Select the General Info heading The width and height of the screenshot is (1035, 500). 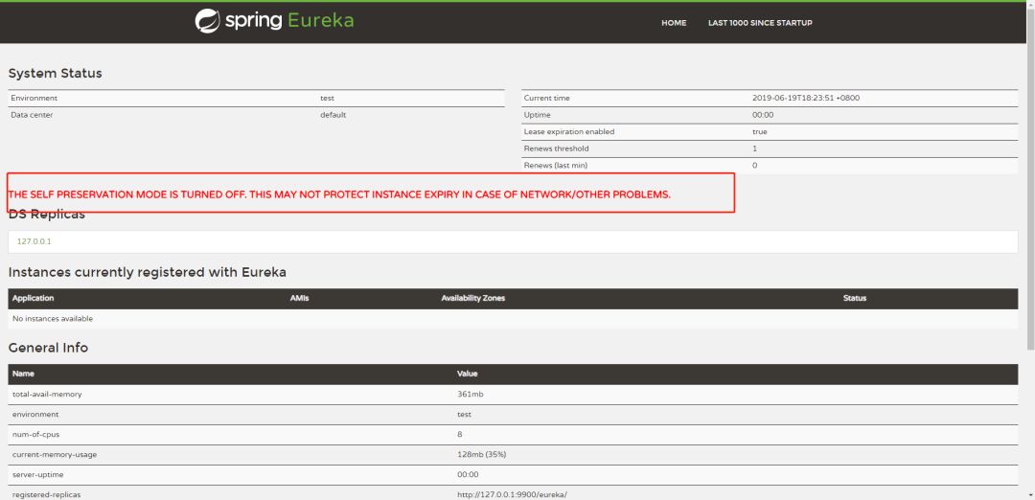[x=48, y=348]
